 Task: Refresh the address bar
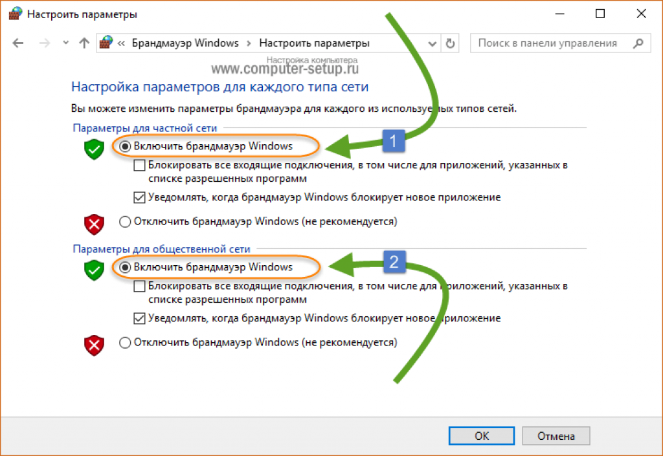coord(451,43)
